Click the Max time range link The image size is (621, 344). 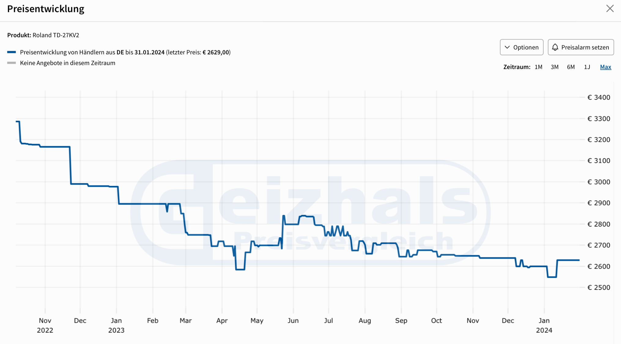click(x=605, y=67)
